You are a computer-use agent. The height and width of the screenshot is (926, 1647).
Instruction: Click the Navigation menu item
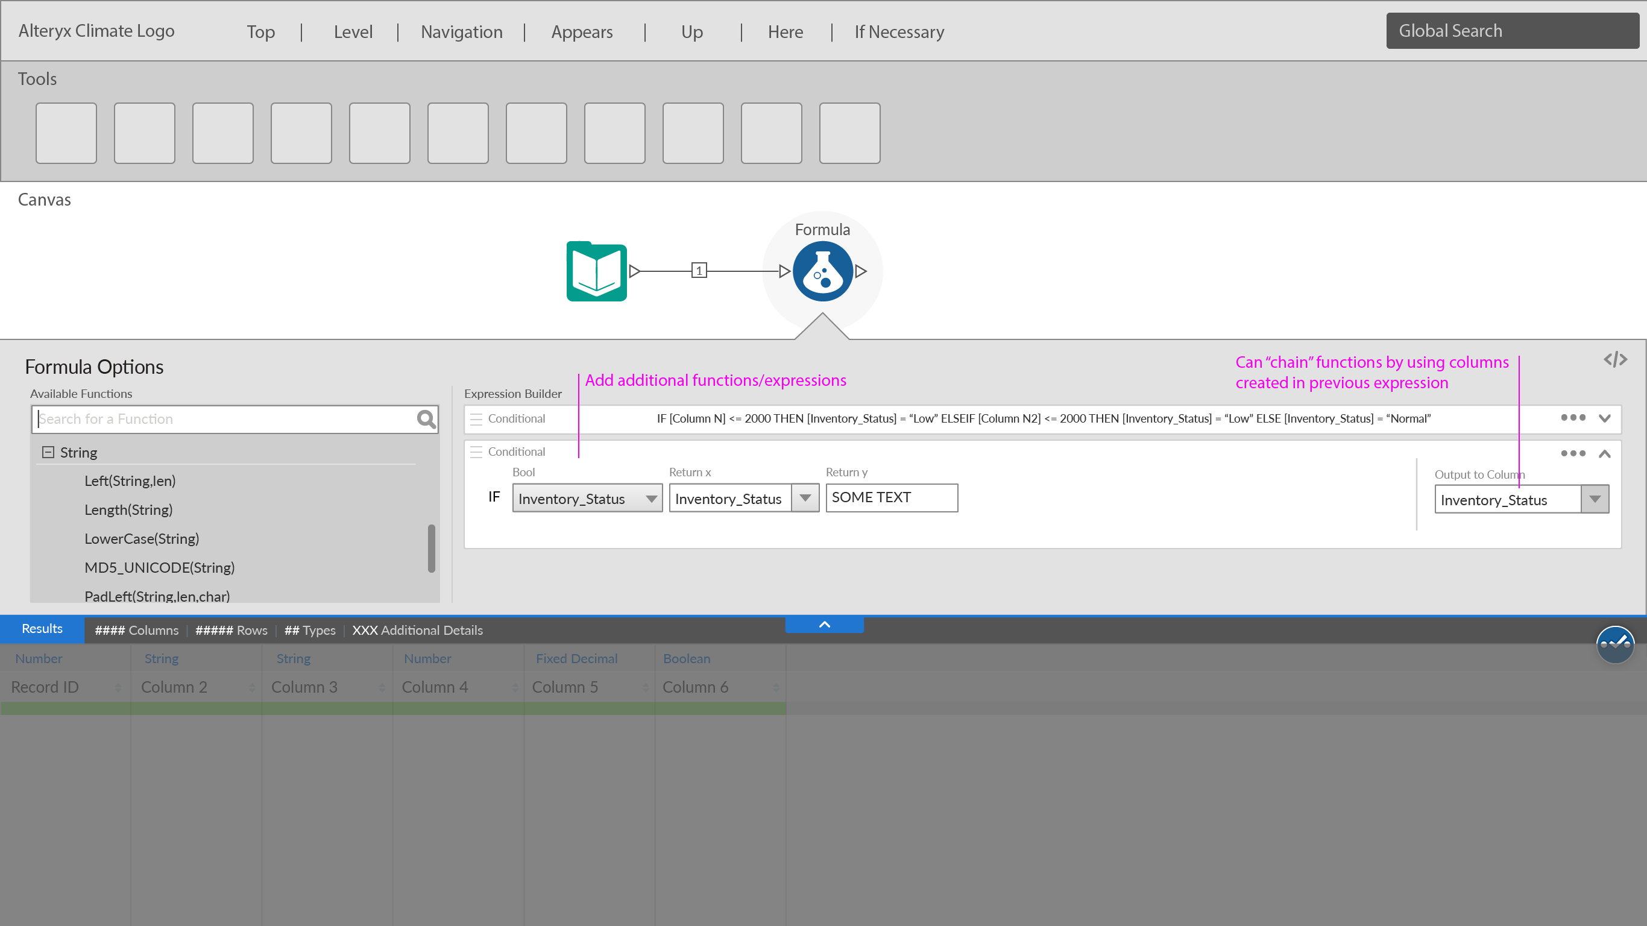[461, 32]
